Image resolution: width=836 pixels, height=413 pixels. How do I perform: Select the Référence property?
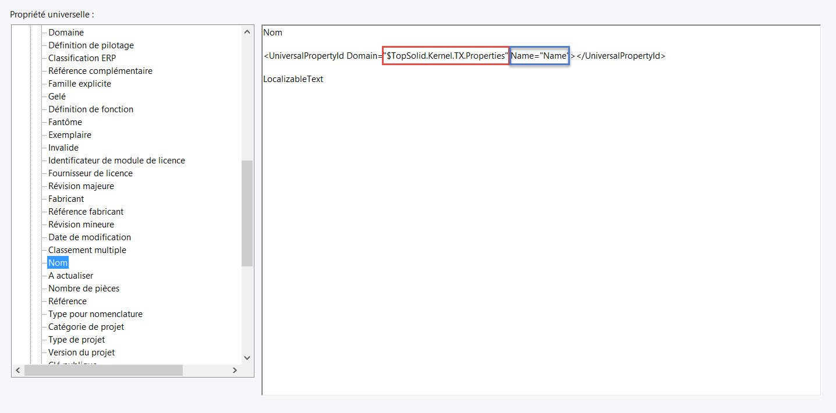[x=68, y=301]
